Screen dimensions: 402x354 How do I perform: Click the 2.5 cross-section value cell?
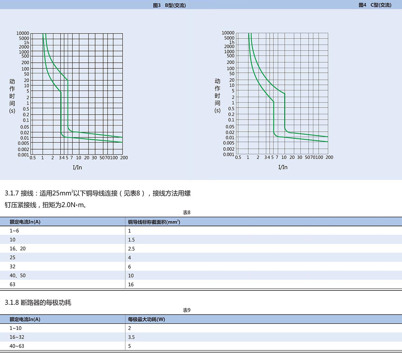tap(131, 249)
